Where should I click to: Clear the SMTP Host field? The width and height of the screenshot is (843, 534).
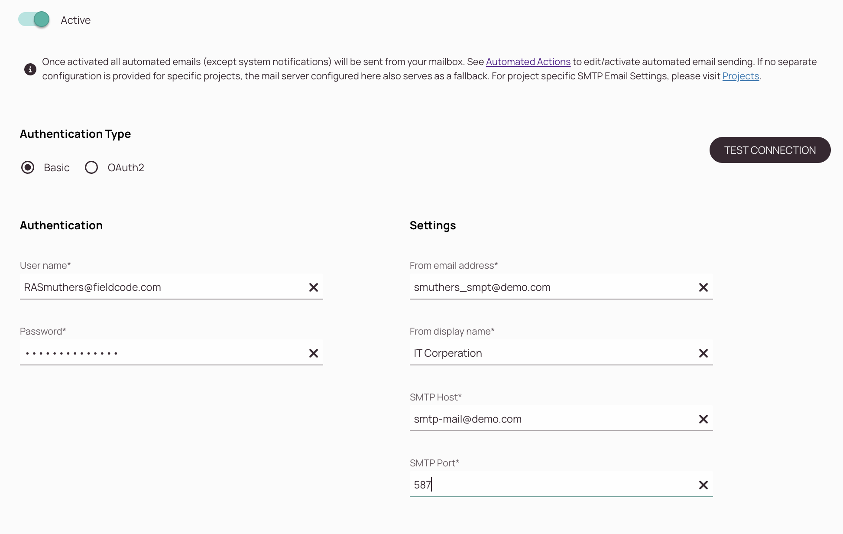tap(704, 419)
